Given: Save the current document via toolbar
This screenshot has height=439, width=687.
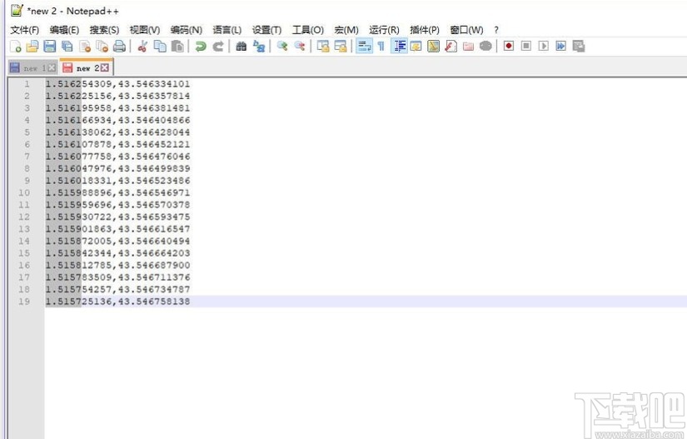Looking at the screenshot, I should pyautogui.click(x=49, y=46).
